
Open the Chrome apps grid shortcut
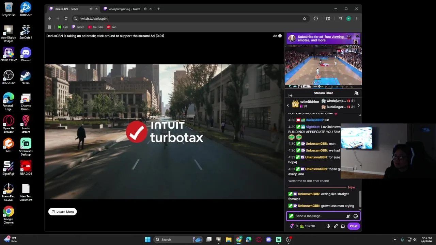49,27
